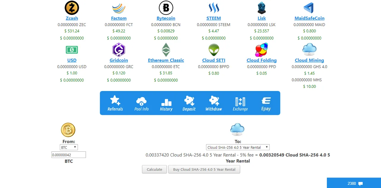Click the Cloud Mining cloud icon
The width and height of the screenshot is (381, 188).
click(309, 49)
